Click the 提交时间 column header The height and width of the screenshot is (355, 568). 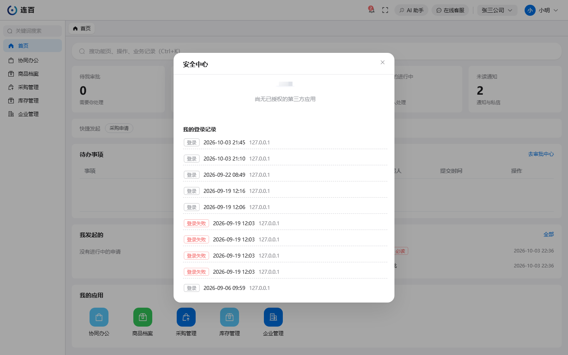pyautogui.click(x=451, y=171)
